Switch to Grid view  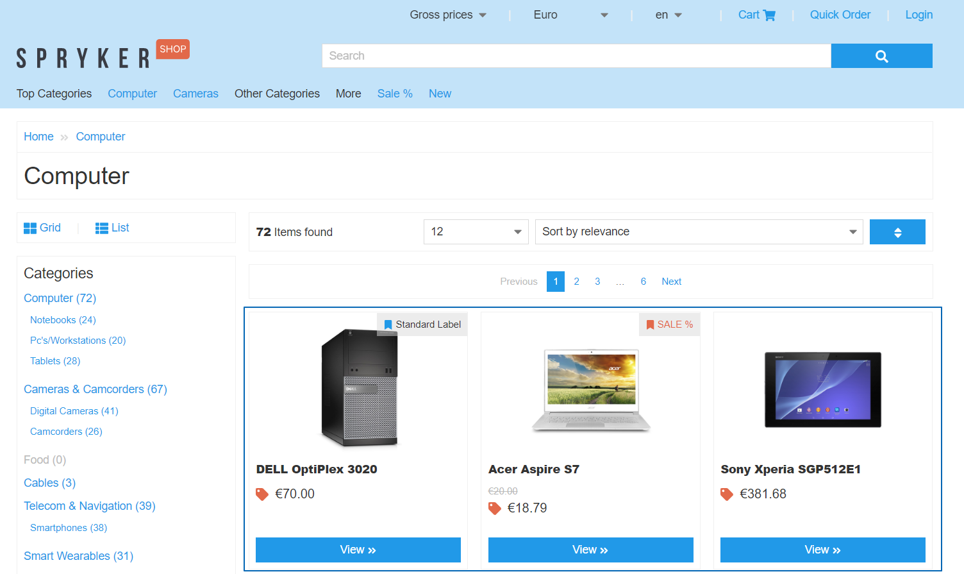pos(42,228)
